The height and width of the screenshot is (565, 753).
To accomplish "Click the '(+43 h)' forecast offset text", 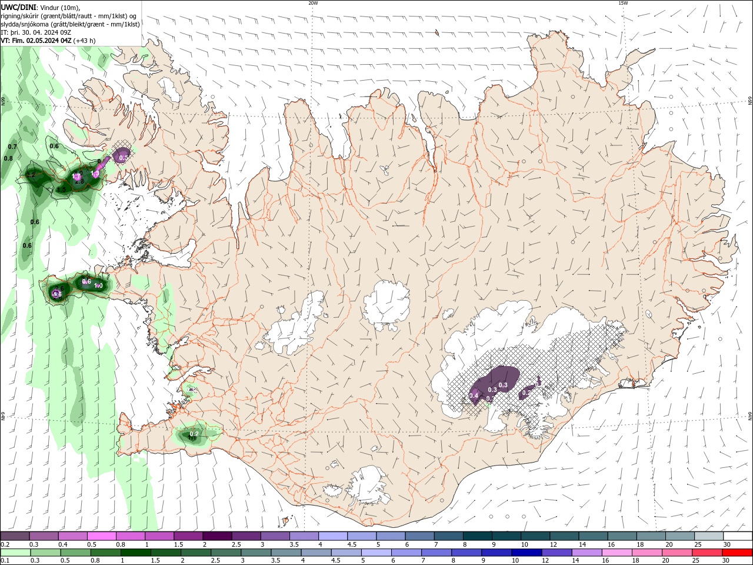I will (x=85, y=41).
